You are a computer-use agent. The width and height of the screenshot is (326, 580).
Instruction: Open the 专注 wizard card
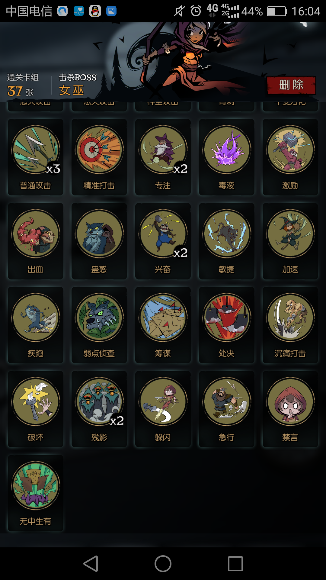[x=163, y=157]
